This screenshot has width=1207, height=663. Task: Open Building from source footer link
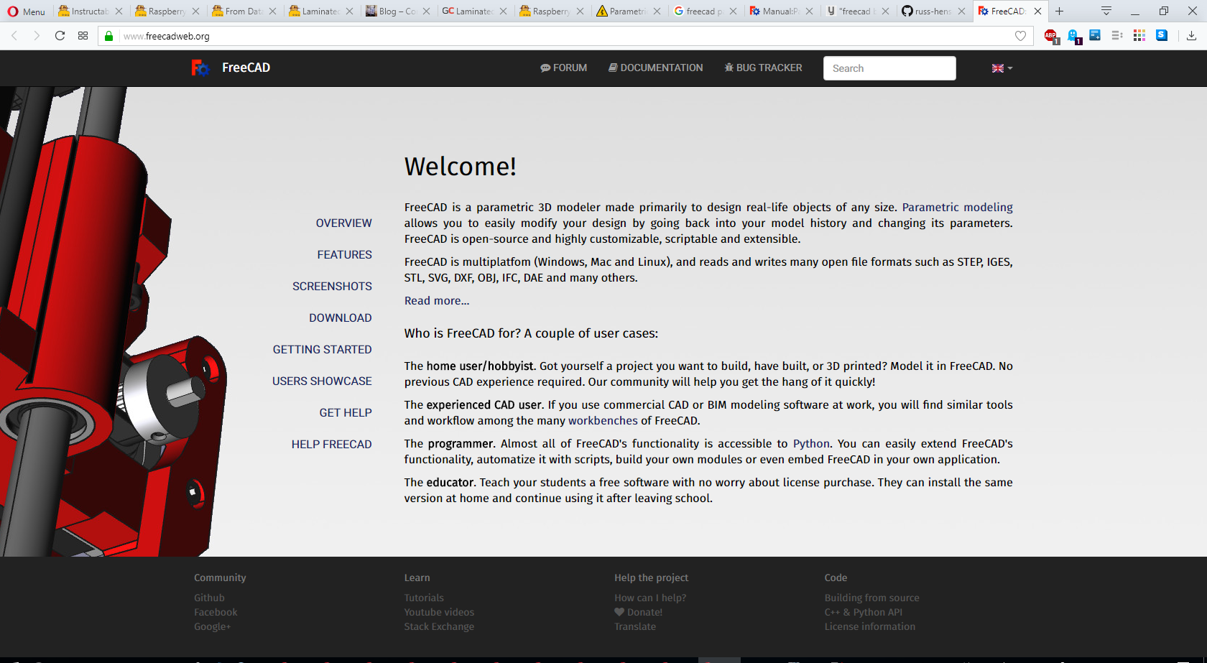click(872, 598)
